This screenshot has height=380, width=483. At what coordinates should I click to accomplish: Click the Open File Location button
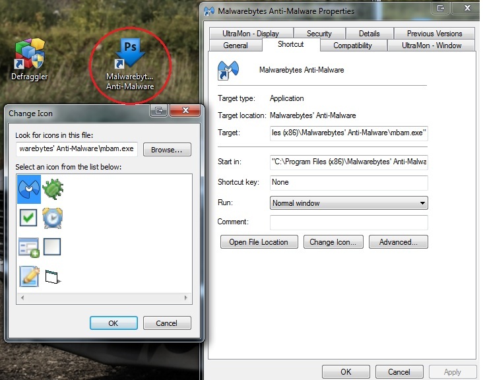(259, 242)
